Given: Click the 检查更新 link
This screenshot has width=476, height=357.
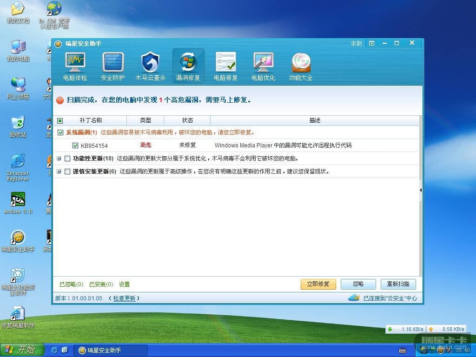Looking at the screenshot, I should coord(124,298).
